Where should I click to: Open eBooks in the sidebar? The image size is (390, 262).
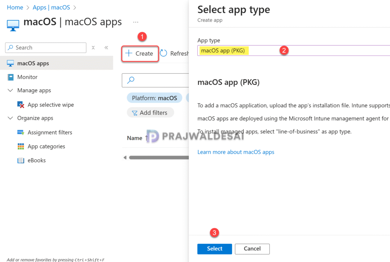pyautogui.click(x=37, y=160)
